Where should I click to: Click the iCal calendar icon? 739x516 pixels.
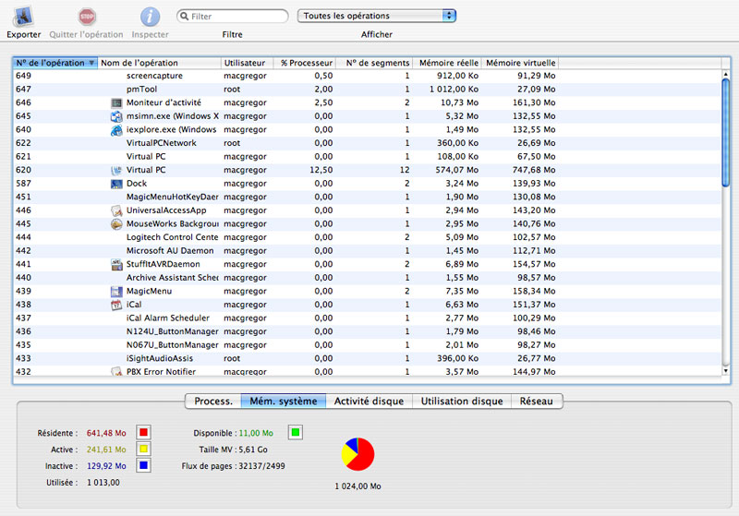[x=116, y=305]
